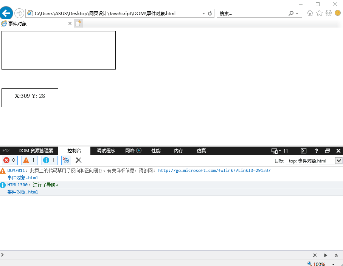Click the DOM7011 warning code
Image resolution: width=343 pixels, height=266 pixels.
tap(16, 170)
